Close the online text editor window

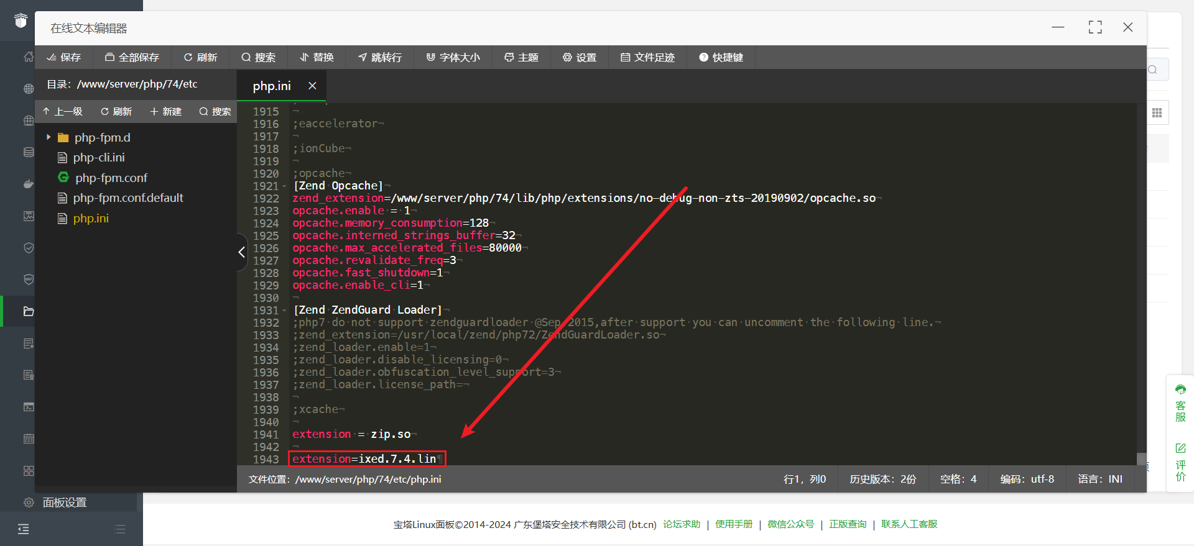pyautogui.click(x=1127, y=27)
